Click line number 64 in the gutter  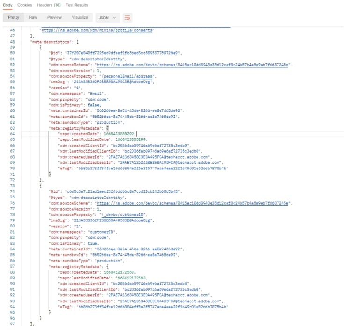(12, 134)
